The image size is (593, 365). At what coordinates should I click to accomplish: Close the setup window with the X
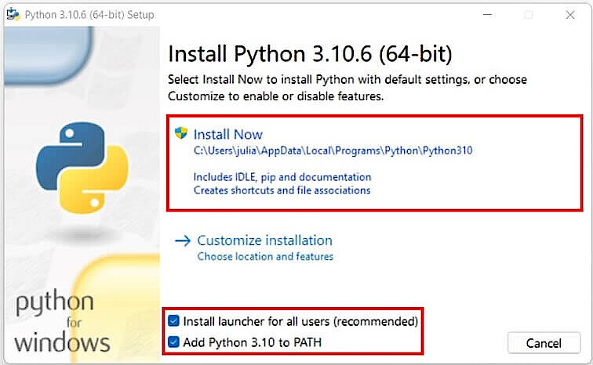click(x=570, y=15)
